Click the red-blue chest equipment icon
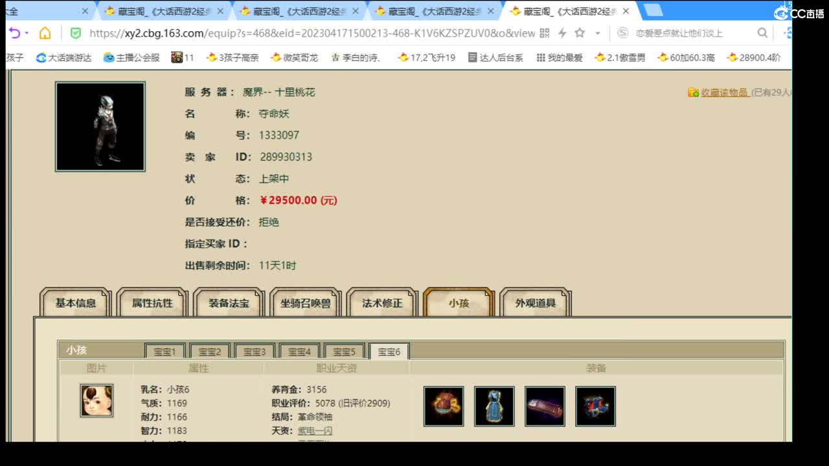This screenshot has width=829, height=466. pyautogui.click(x=595, y=406)
